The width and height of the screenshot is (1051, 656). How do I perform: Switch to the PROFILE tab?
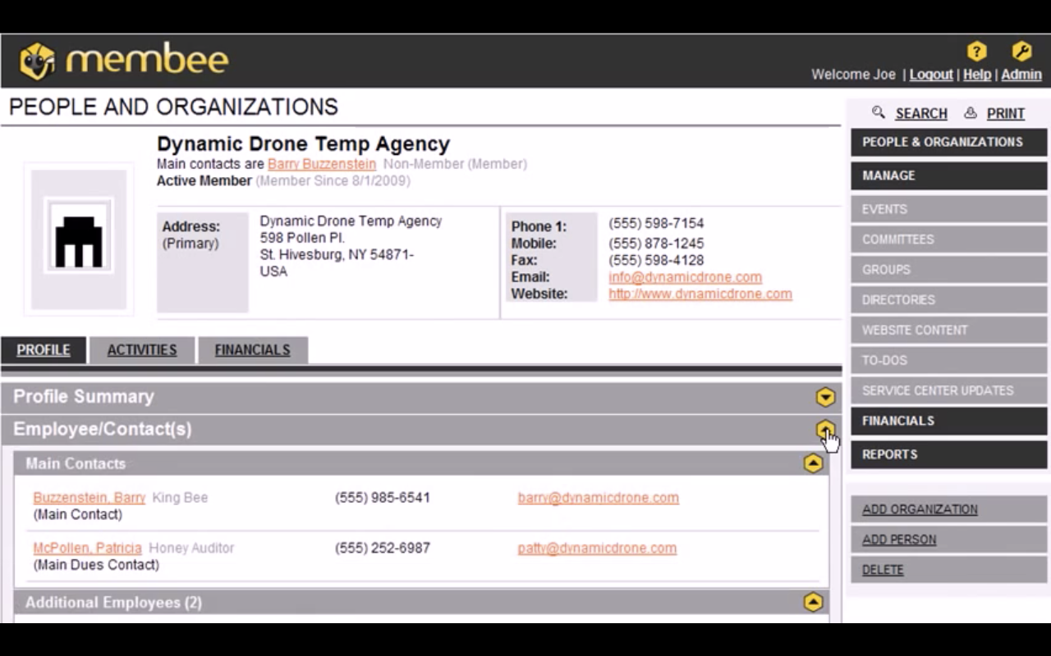point(44,350)
